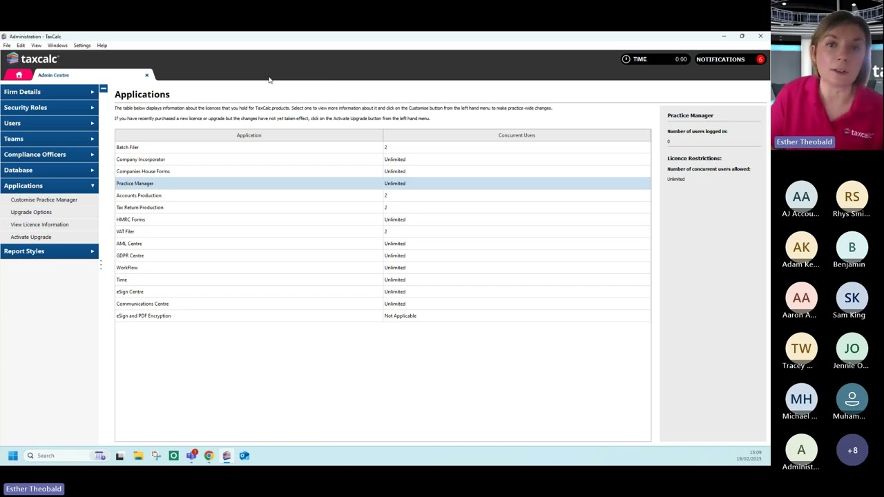Screen dimensions: 884x497
Task: Click Benjamin's participant avatar
Action: pos(852,248)
